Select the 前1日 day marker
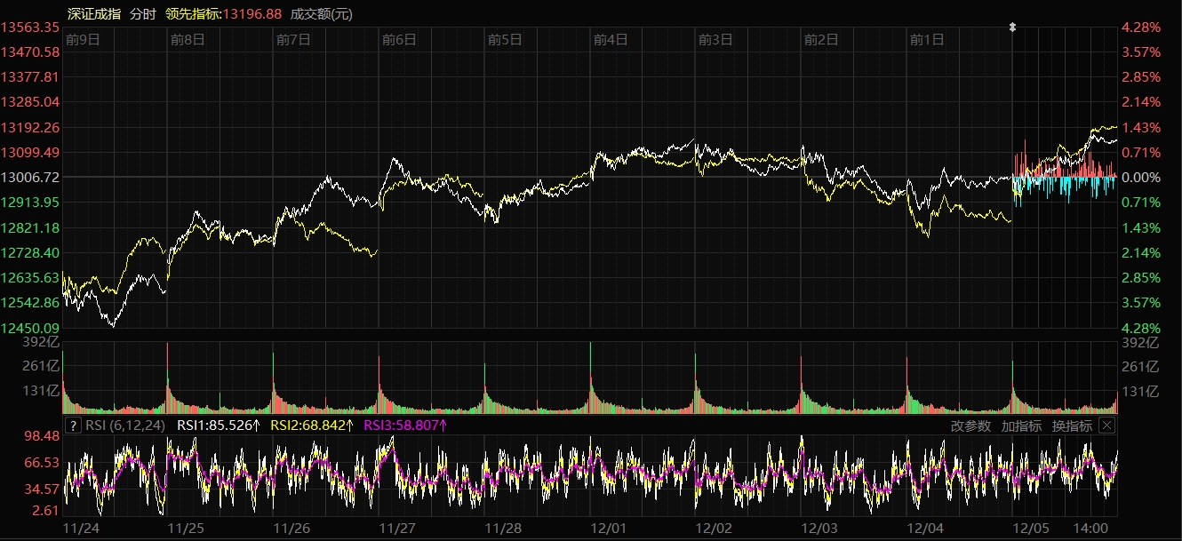The image size is (1182, 541). coord(927,40)
